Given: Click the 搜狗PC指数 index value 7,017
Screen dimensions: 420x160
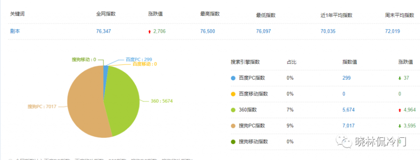Looking at the screenshot, I should [x=349, y=126].
